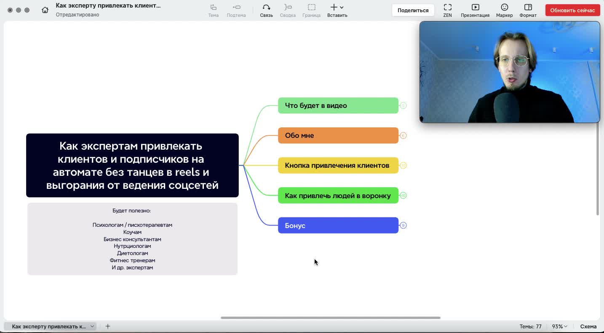Screen dimensions: 604x333
Task: Open the Вставить insert dropdown
Action: click(x=337, y=10)
